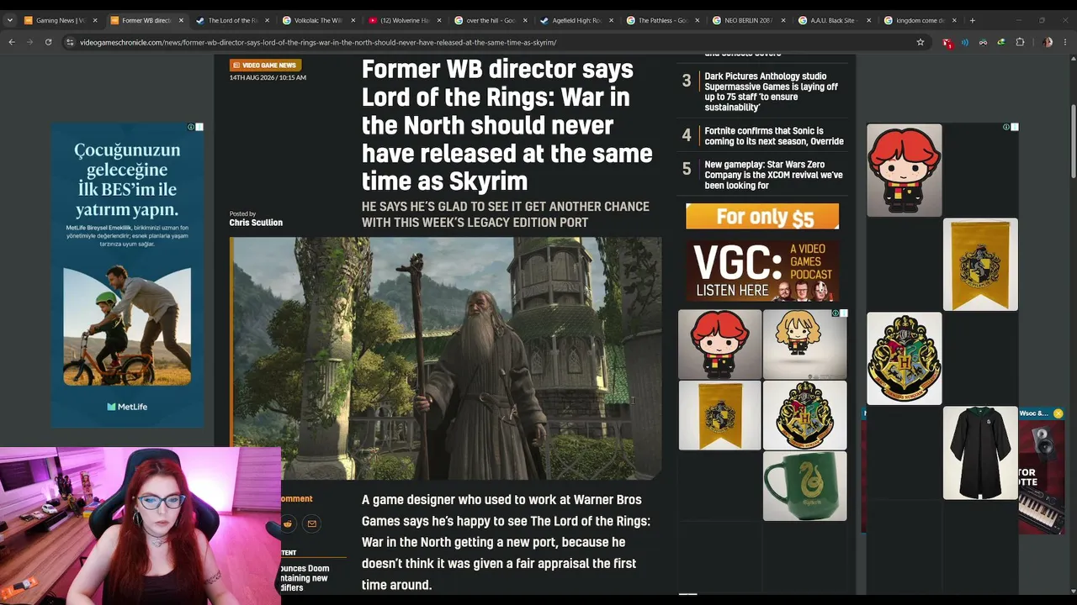Click the article date '14TH AUG 2026 / 10:15 AM'
The width and height of the screenshot is (1077, 605).
coord(268,77)
